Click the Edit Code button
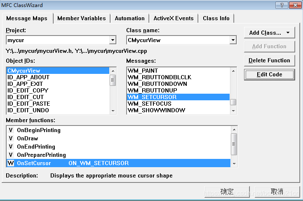This screenshot has height=201, width=303. pyautogui.click(x=269, y=74)
